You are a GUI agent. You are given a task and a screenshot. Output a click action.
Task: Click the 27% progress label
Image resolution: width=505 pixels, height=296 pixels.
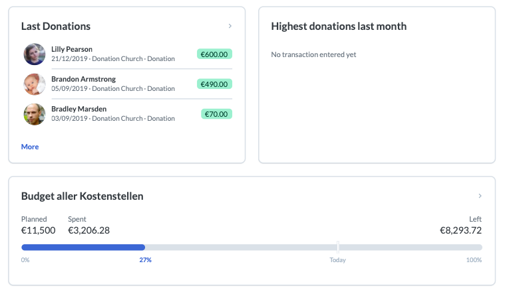[x=145, y=260]
